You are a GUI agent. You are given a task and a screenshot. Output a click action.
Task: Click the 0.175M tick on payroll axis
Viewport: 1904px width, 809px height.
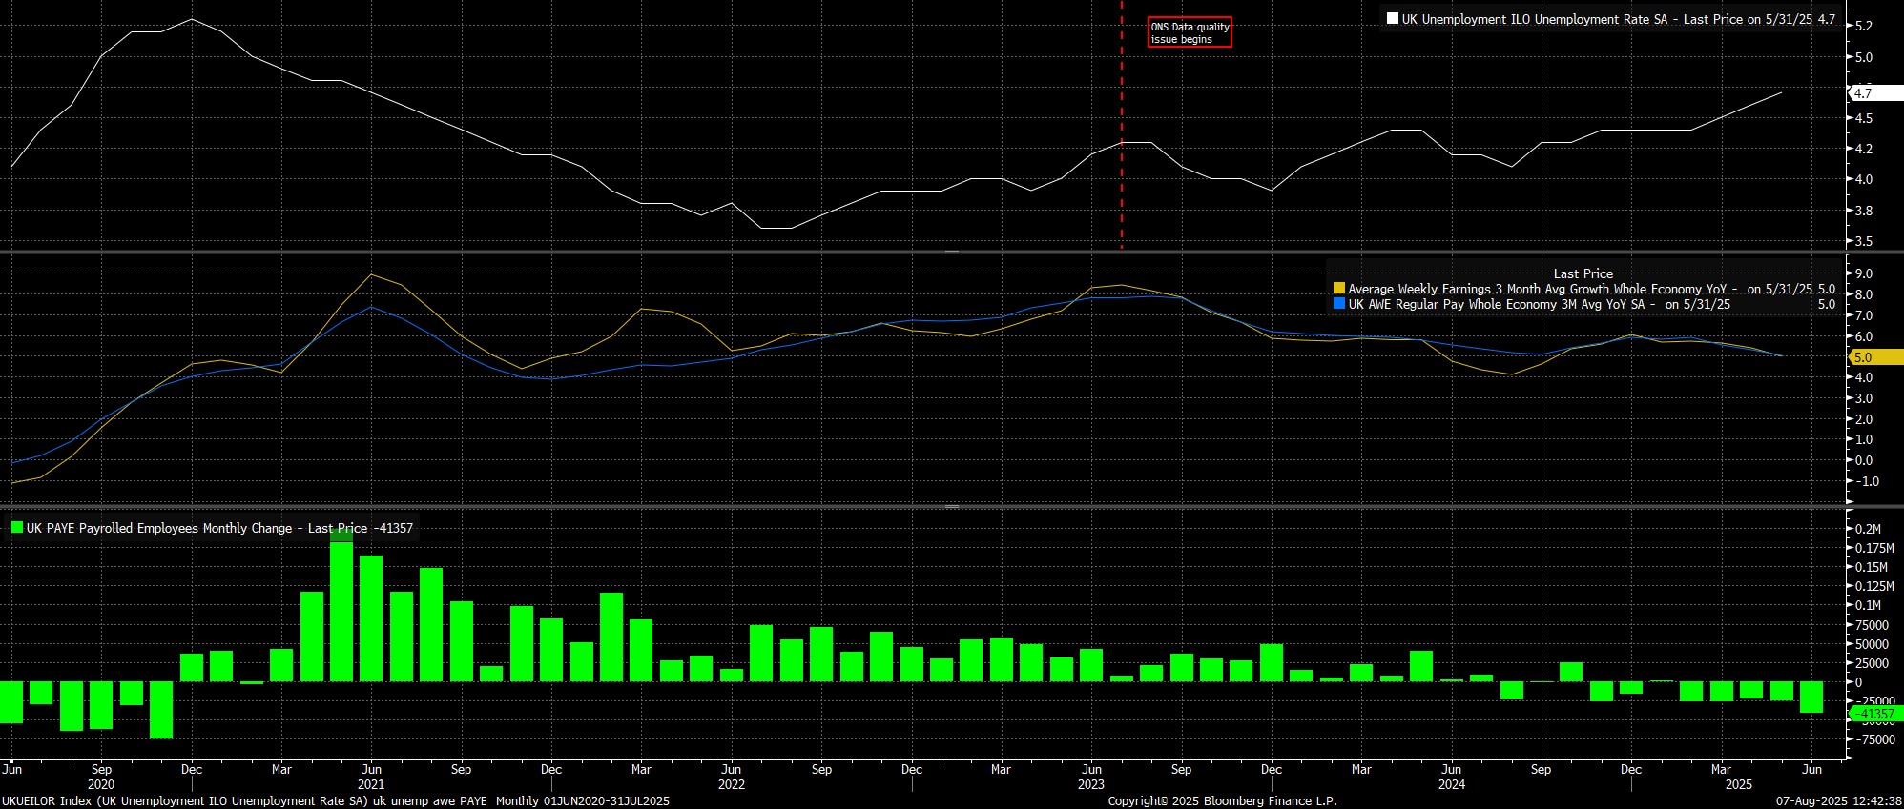pos(1873,548)
